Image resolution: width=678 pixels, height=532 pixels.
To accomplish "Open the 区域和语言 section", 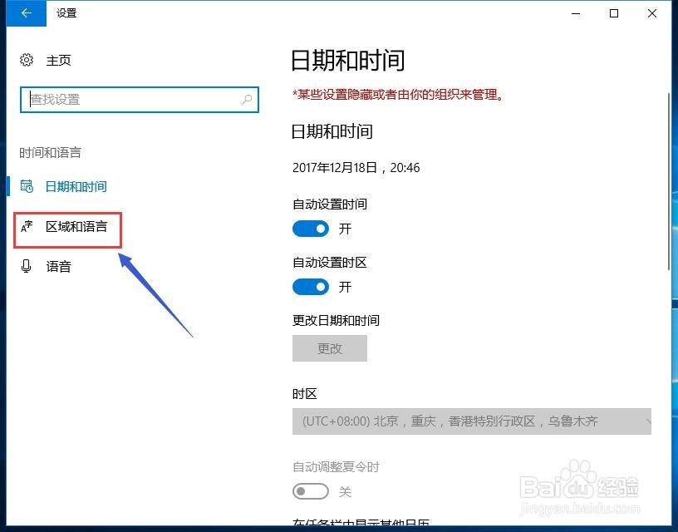I will (76, 226).
